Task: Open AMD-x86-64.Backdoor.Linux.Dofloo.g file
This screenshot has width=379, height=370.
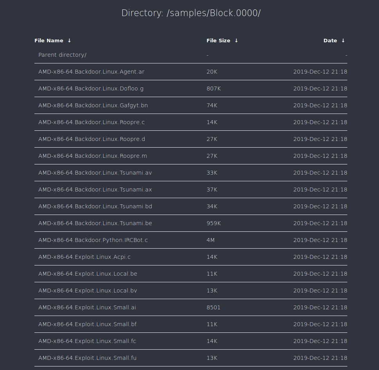Action: (91, 88)
